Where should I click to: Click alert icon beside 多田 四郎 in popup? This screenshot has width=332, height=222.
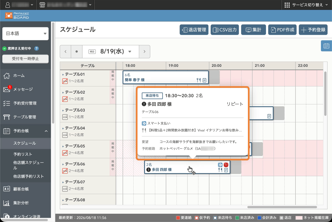point(144,104)
